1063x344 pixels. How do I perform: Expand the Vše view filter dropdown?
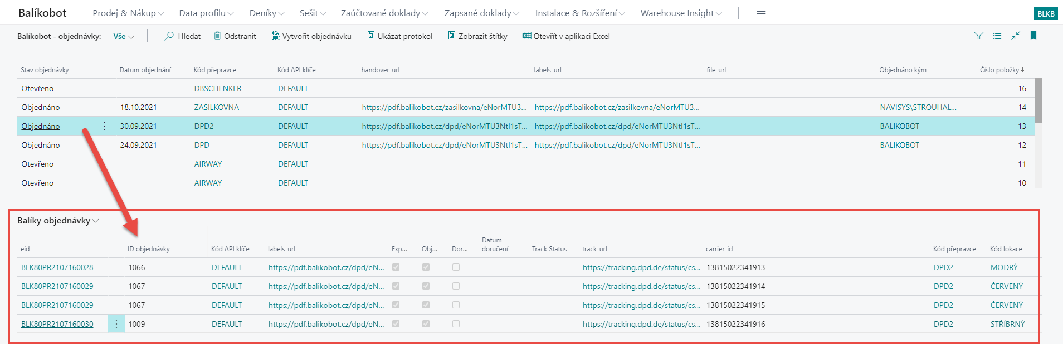point(124,36)
